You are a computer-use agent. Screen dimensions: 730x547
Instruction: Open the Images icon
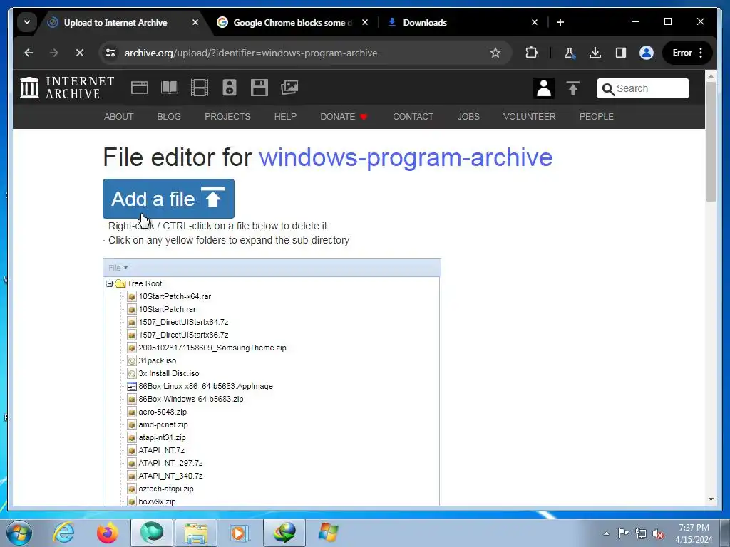coord(289,88)
